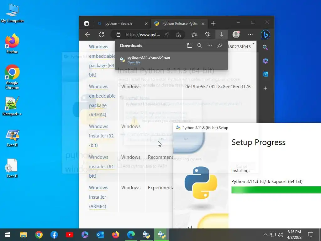321x241 pixels.
Task: Search downloads in Downloads panel
Action: [x=200, y=46]
